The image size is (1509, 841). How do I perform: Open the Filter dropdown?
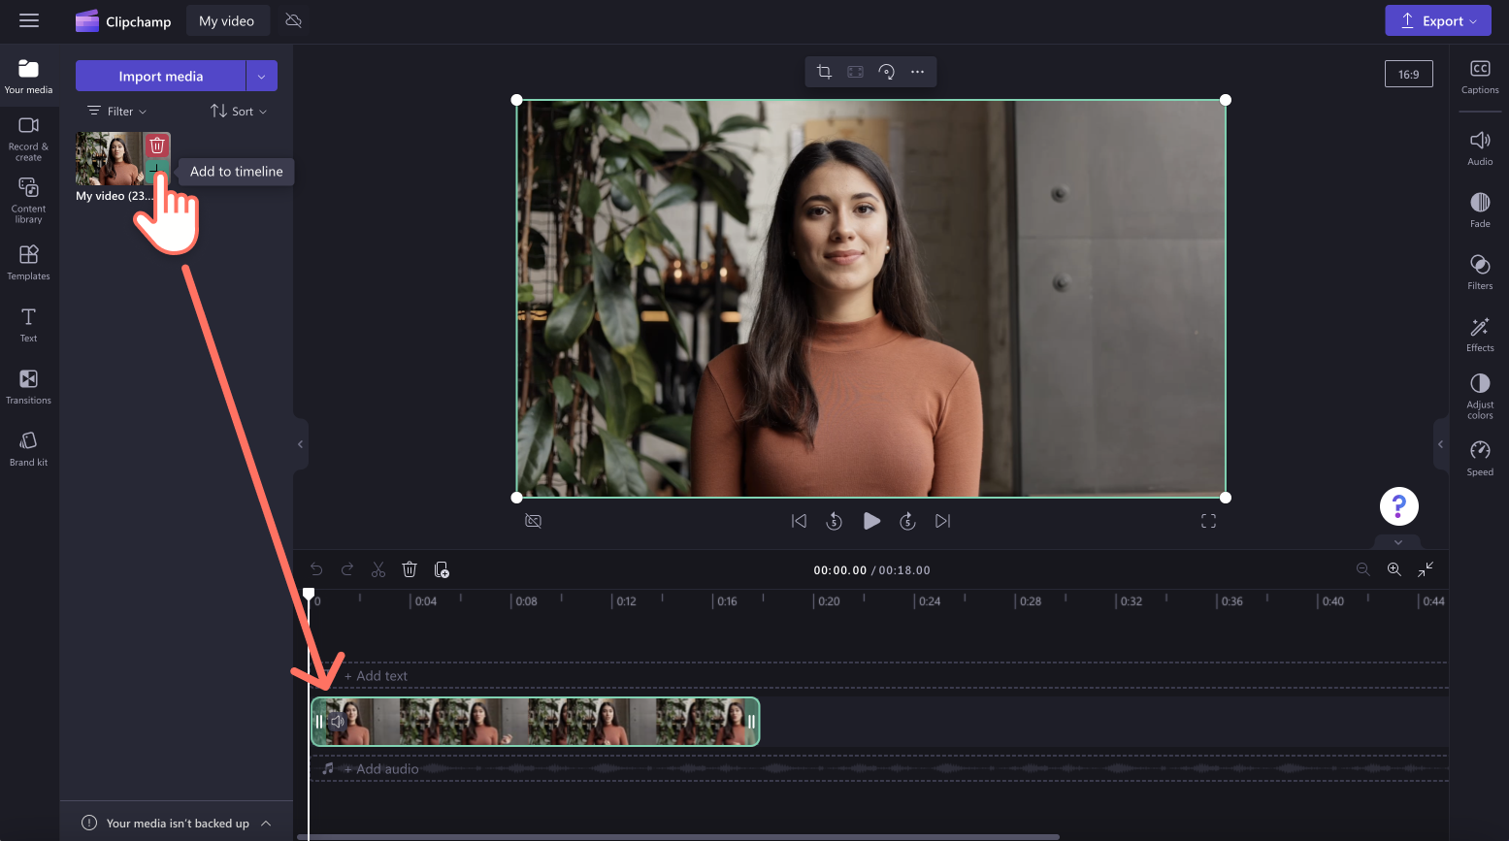[117, 112]
